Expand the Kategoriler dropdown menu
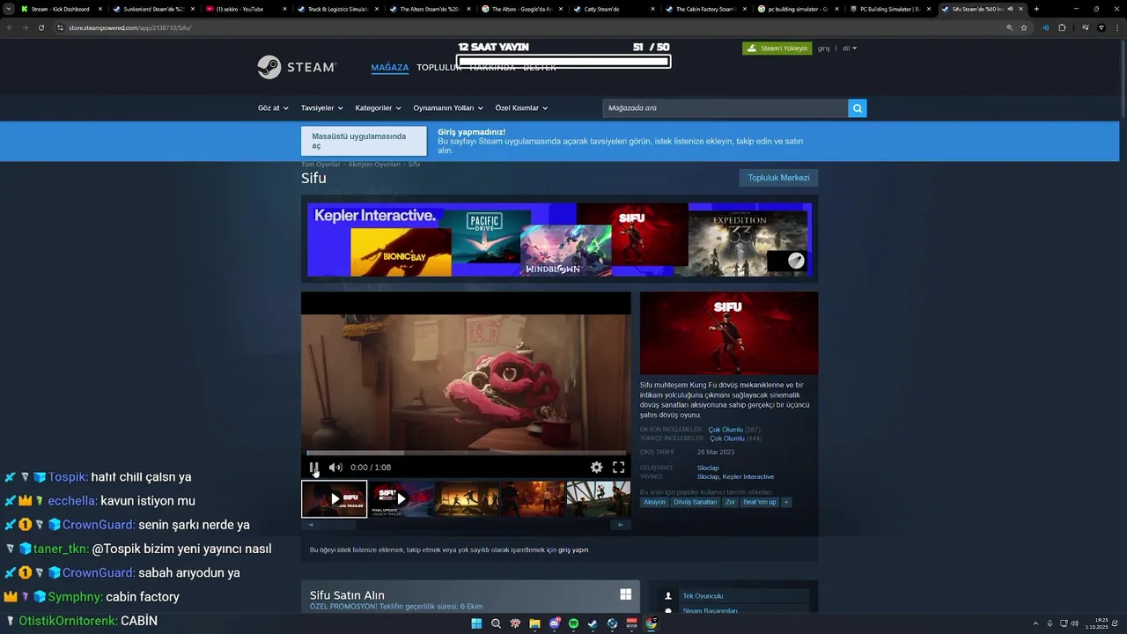Screen dimensions: 1127x634 378,108
